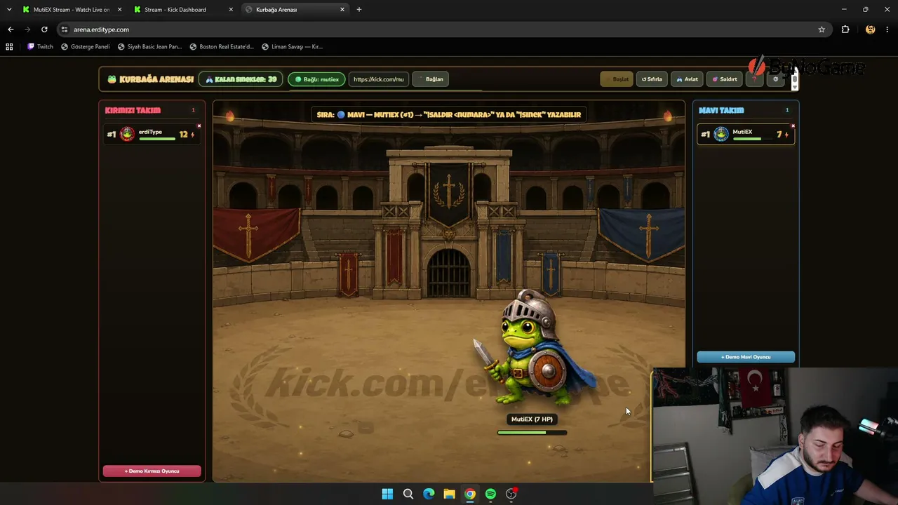The image size is (898, 505).
Task: Expand the tab search dropdown arrow
Action: pyautogui.click(x=9, y=10)
